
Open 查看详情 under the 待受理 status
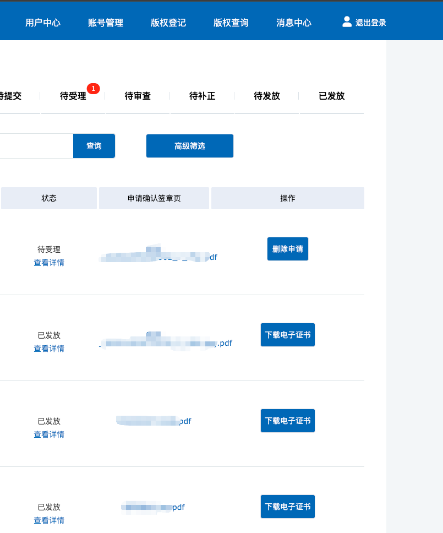(x=49, y=263)
